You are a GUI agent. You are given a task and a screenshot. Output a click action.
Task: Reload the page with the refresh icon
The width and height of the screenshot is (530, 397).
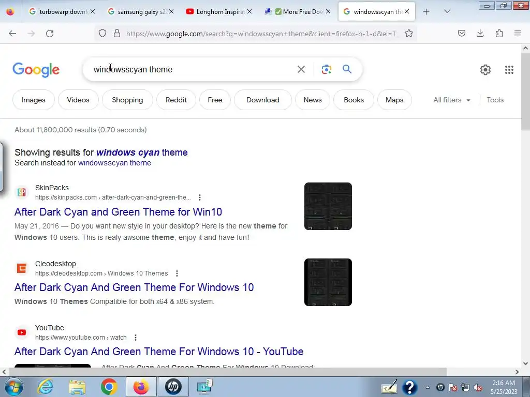50,33
